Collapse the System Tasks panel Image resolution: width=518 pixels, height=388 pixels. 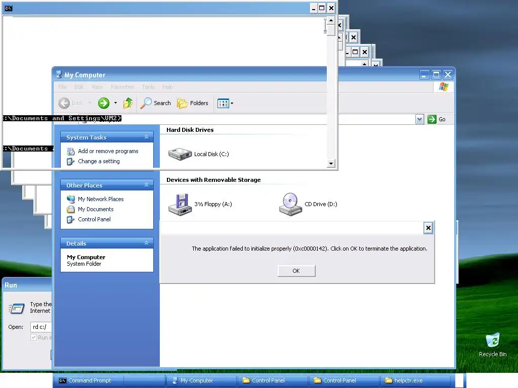click(146, 137)
